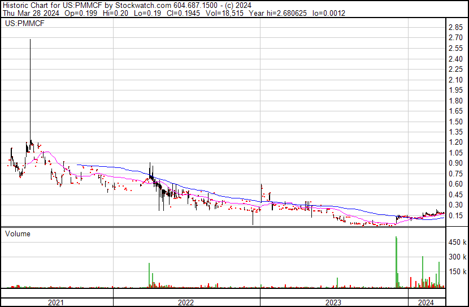Click the green volume bar in mid 2023

point(337,283)
